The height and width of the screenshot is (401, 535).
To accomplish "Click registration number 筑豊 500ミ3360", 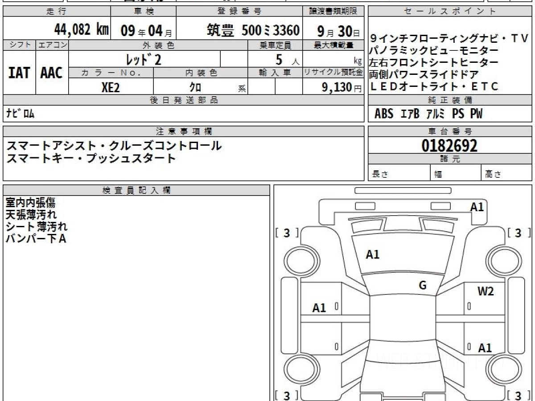I will click(253, 30).
